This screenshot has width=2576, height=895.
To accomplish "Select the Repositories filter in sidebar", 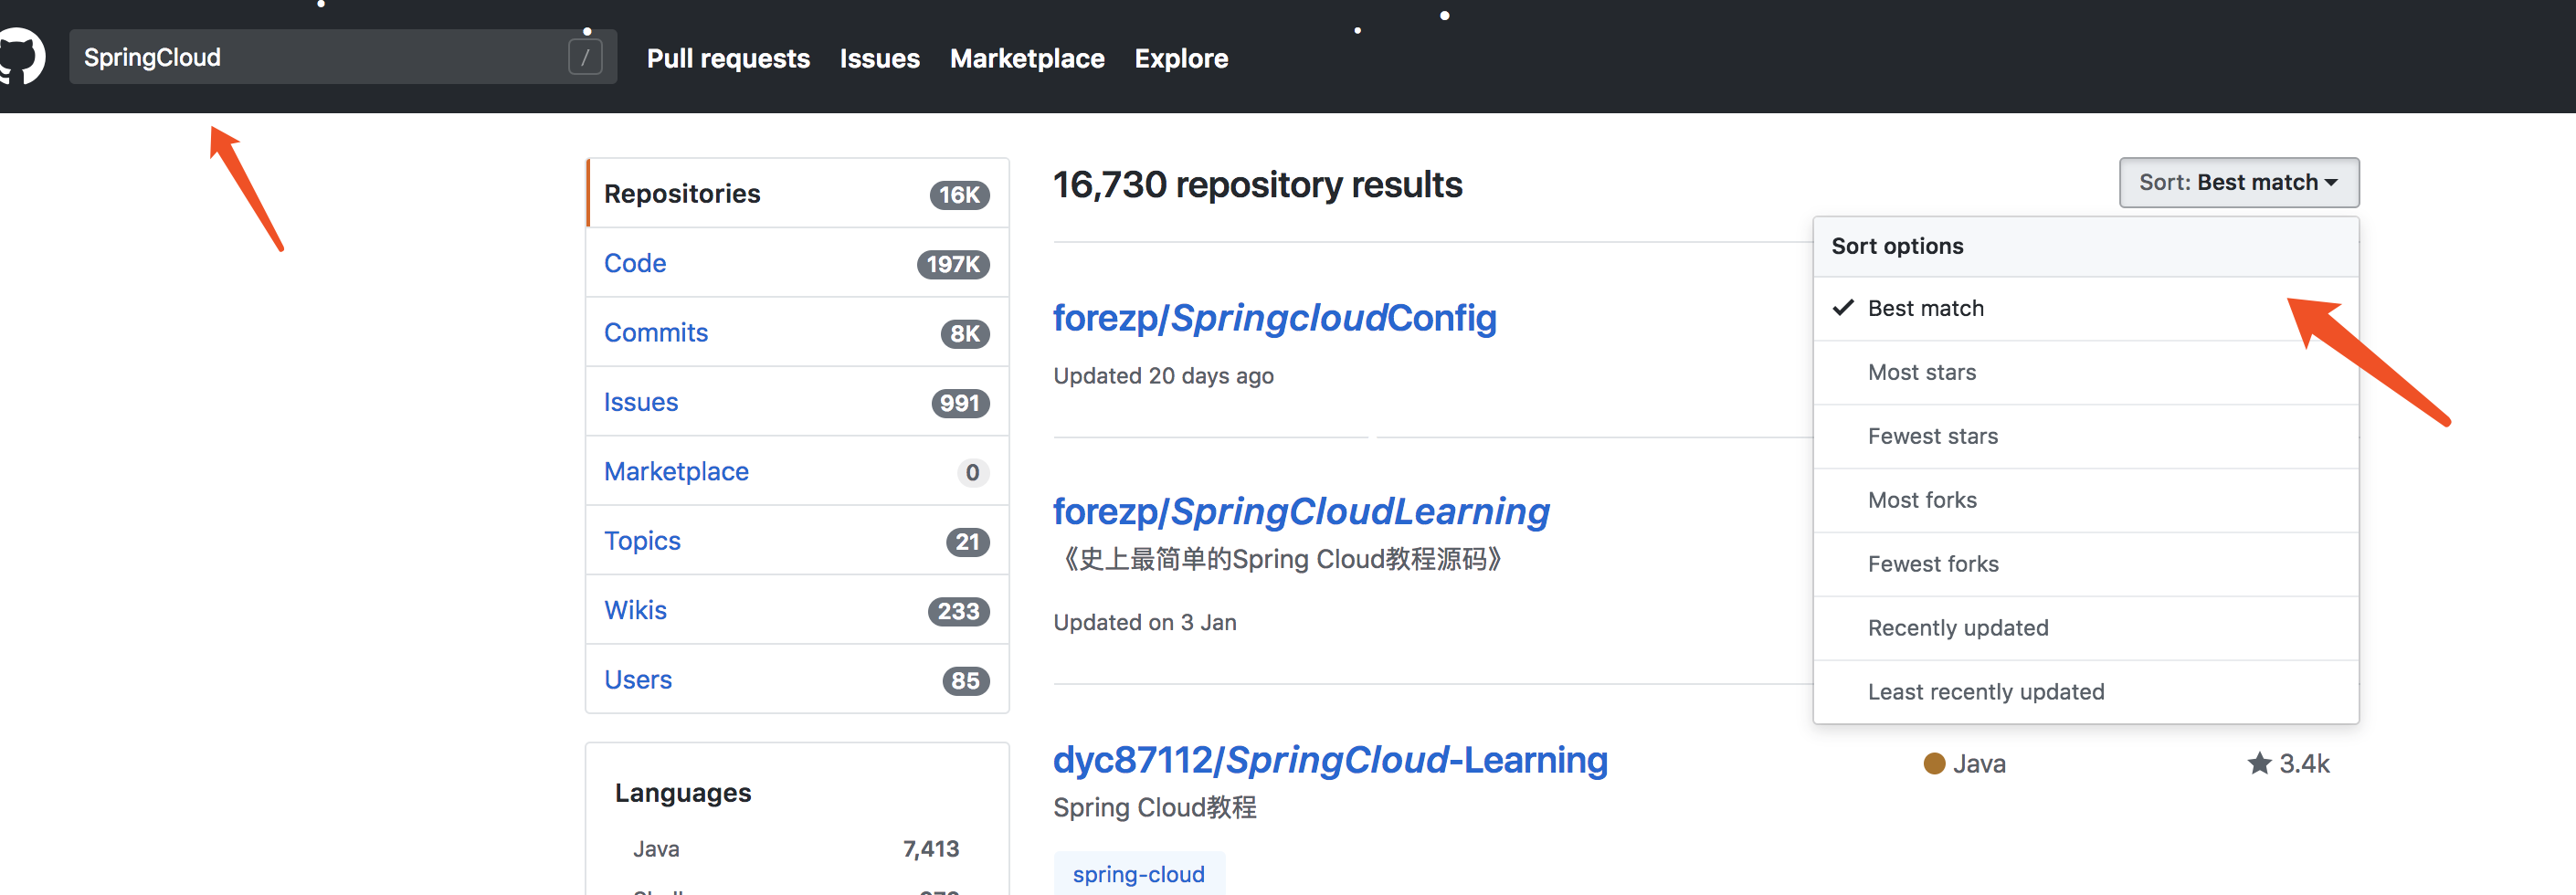I will 797,193.
